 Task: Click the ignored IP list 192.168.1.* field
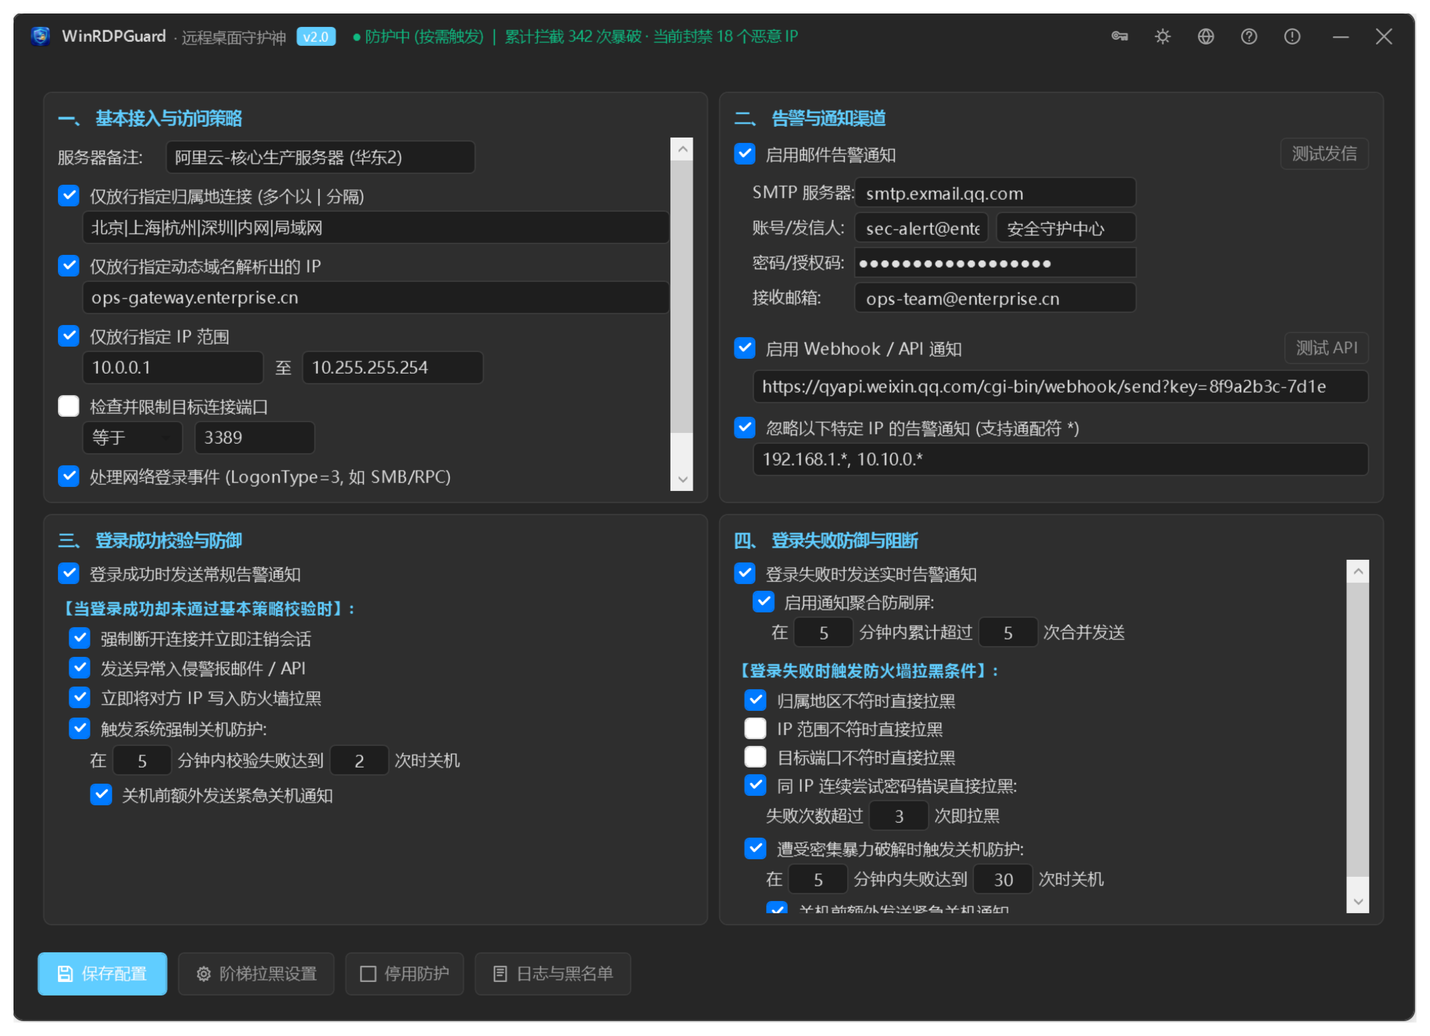point(1060,459)
